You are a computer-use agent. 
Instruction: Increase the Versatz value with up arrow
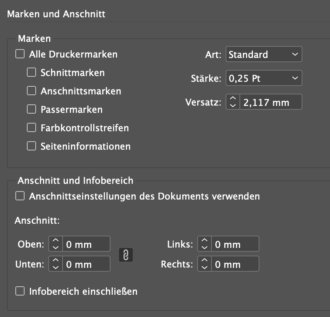[233, 98]
